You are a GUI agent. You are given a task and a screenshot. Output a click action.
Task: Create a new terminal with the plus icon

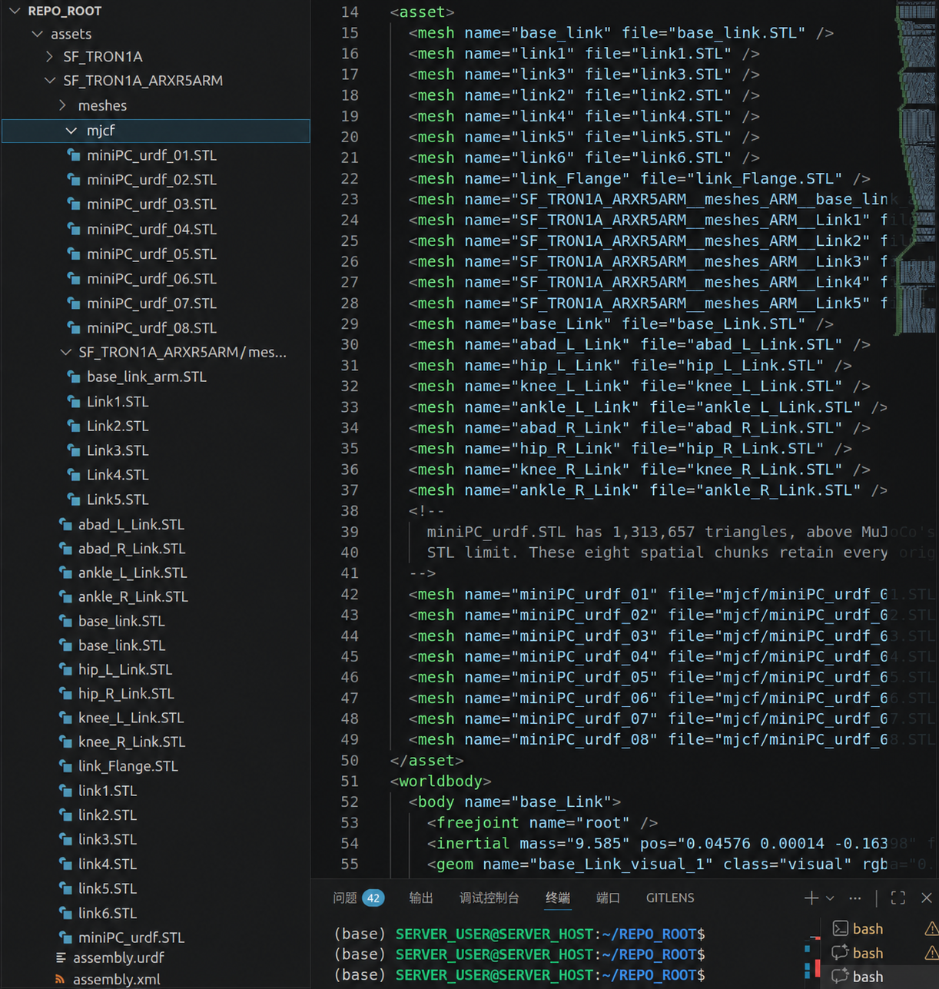tap(811, 898)
